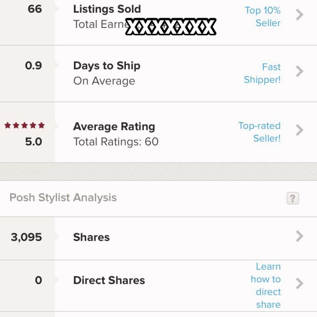This screenshot has width=317, height=317.
Task: Select the Shares row label
Action: coord(91,237)
